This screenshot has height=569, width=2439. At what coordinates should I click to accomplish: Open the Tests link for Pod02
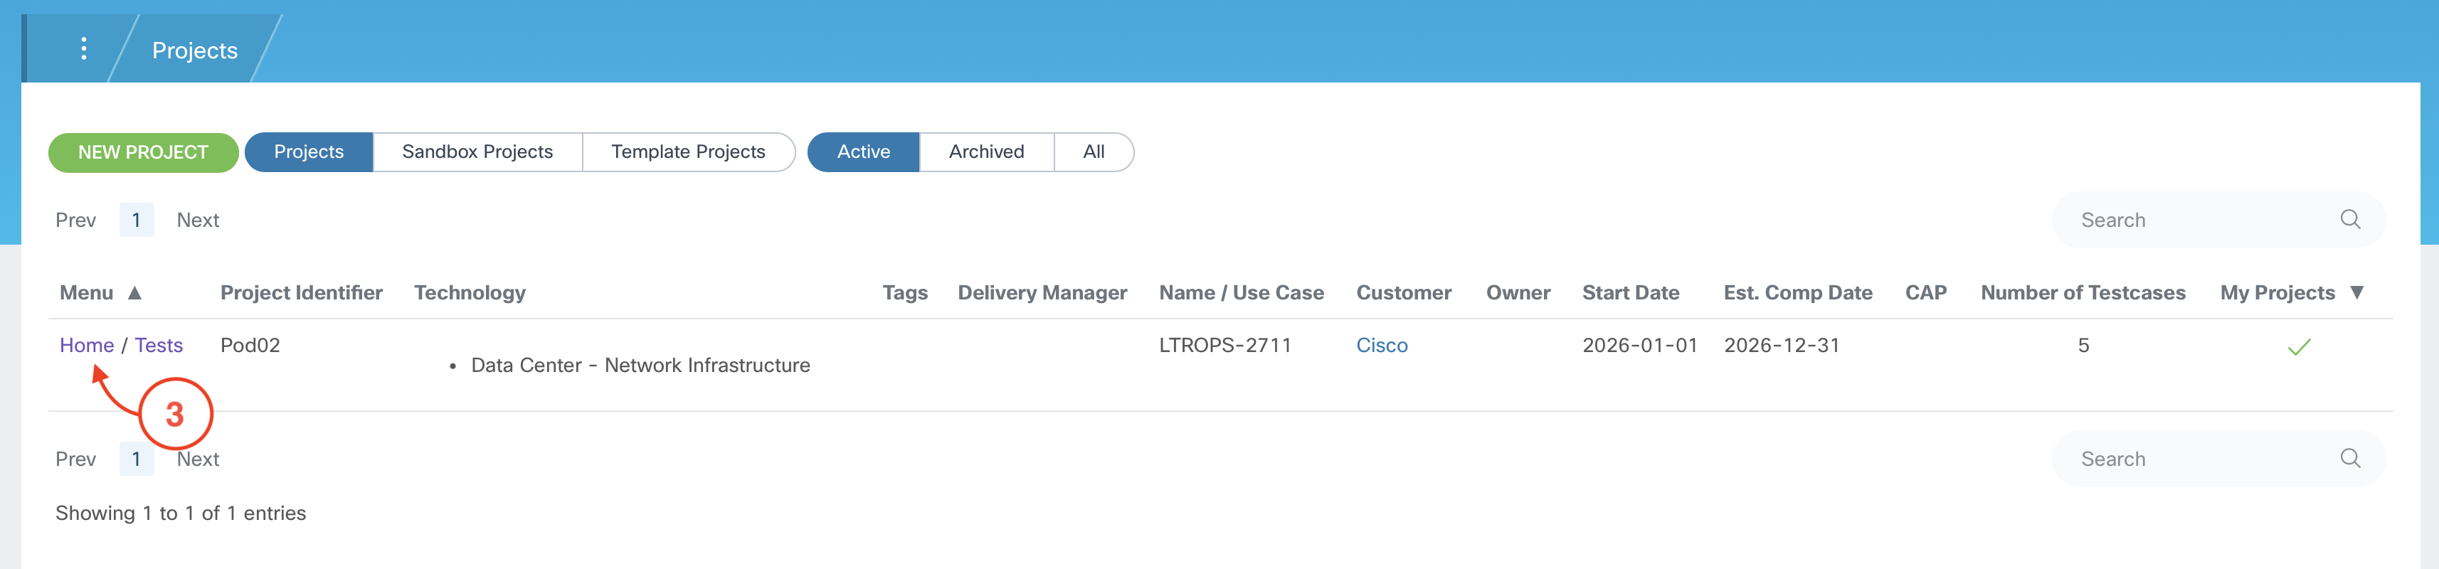[159, 346]
